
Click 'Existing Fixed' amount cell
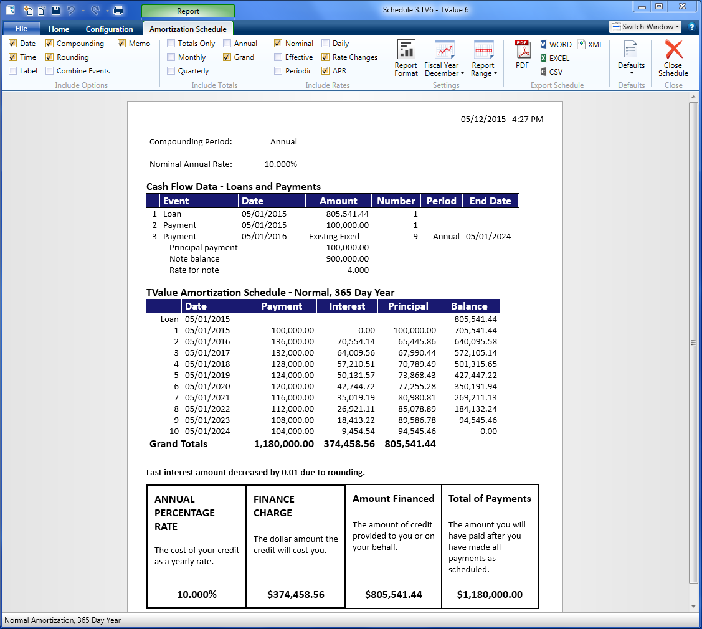tap(334, 237)
